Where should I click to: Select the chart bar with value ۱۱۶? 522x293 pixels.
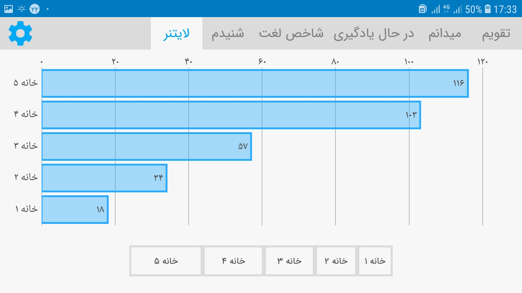tap(255, 83)
